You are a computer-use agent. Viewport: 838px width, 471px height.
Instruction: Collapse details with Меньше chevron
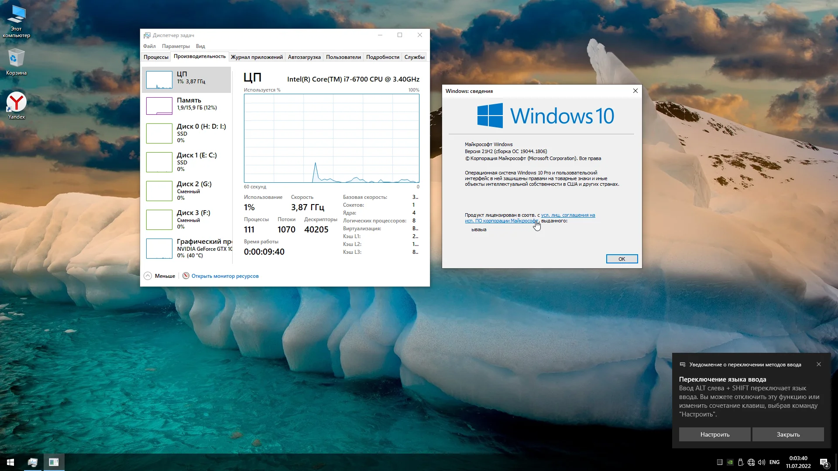pyautogui.click(x=148, y=276)
